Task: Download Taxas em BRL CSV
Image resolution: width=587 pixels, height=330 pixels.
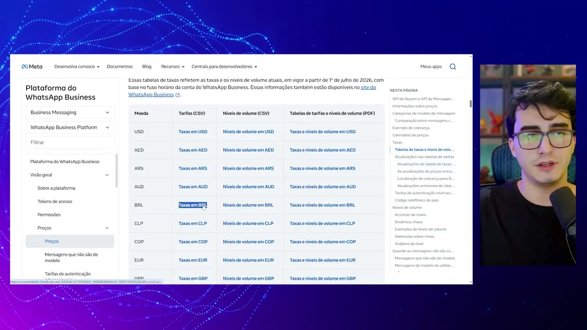Action: point(193,205)
